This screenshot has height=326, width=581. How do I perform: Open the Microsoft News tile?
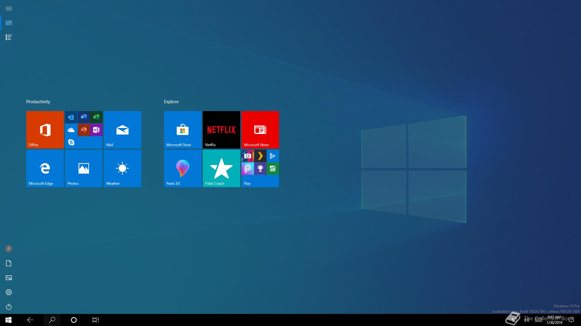[260, 130]
